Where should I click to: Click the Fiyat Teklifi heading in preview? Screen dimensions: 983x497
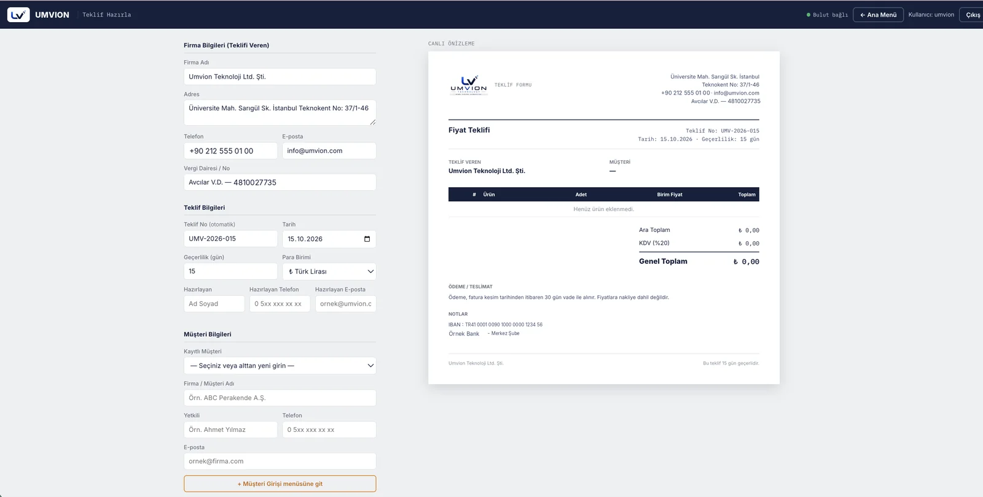469,130
